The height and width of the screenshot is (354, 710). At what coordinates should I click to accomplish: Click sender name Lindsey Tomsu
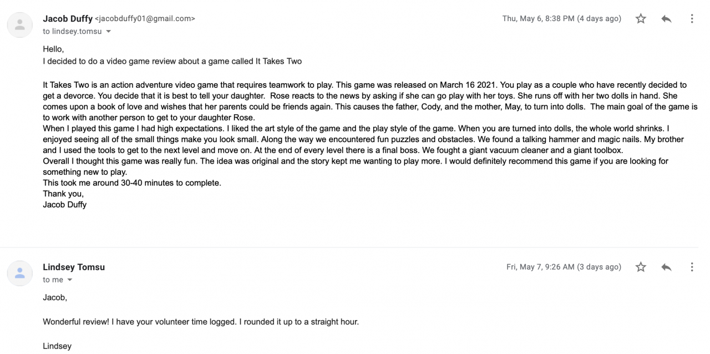click(74, 267)
